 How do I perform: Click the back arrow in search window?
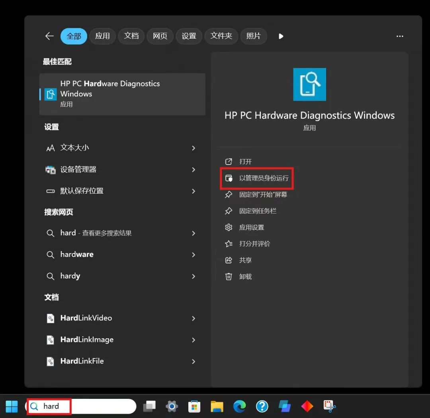(x=49, y=36)
